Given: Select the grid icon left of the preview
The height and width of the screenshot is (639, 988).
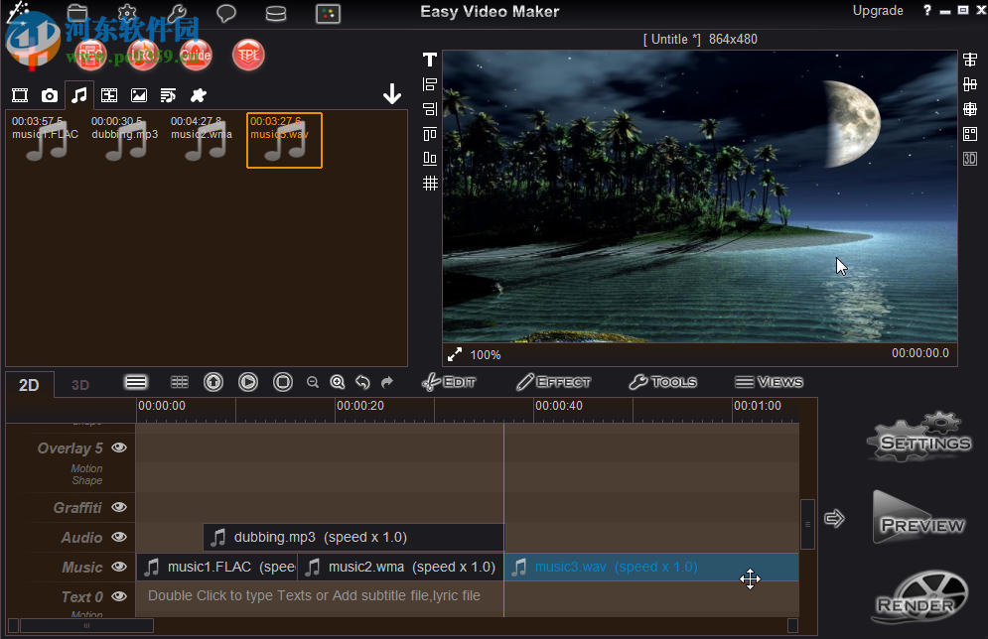Looking at the screenshot, I should pos(429,183).
